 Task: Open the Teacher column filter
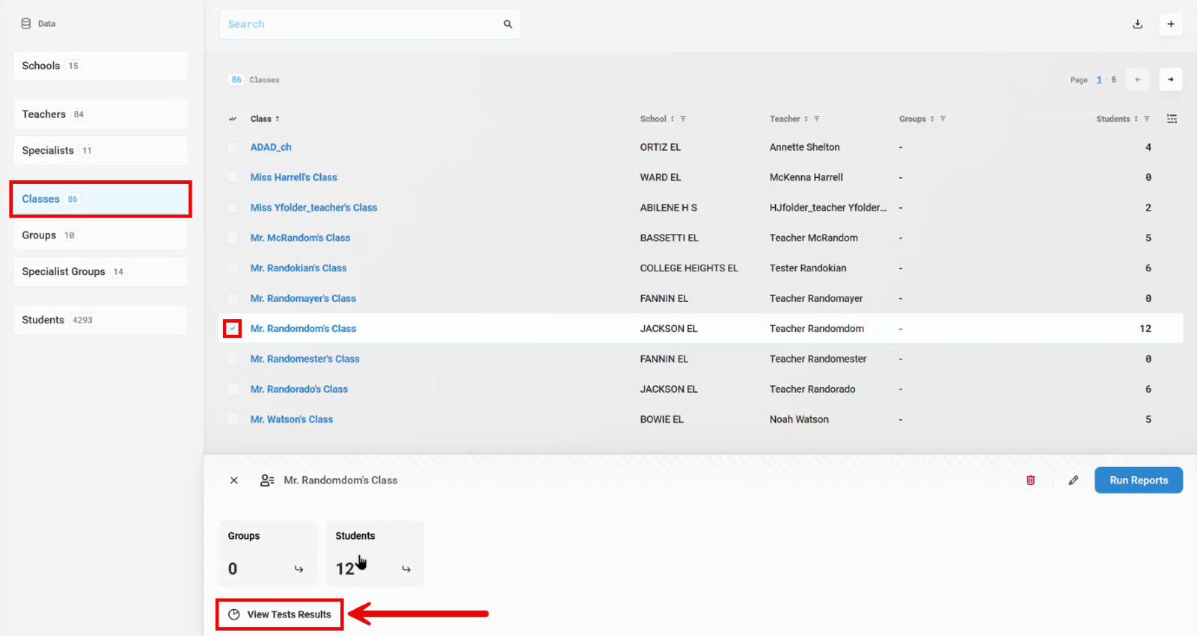pyautogui.click(x=817, y=119)
